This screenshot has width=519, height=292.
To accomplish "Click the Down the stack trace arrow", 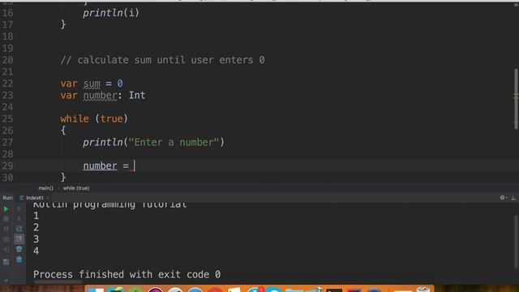I will point(19,218).
